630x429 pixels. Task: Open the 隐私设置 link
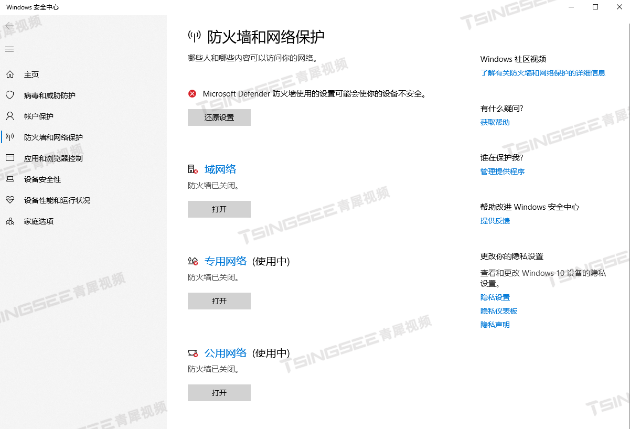point(495,297)
